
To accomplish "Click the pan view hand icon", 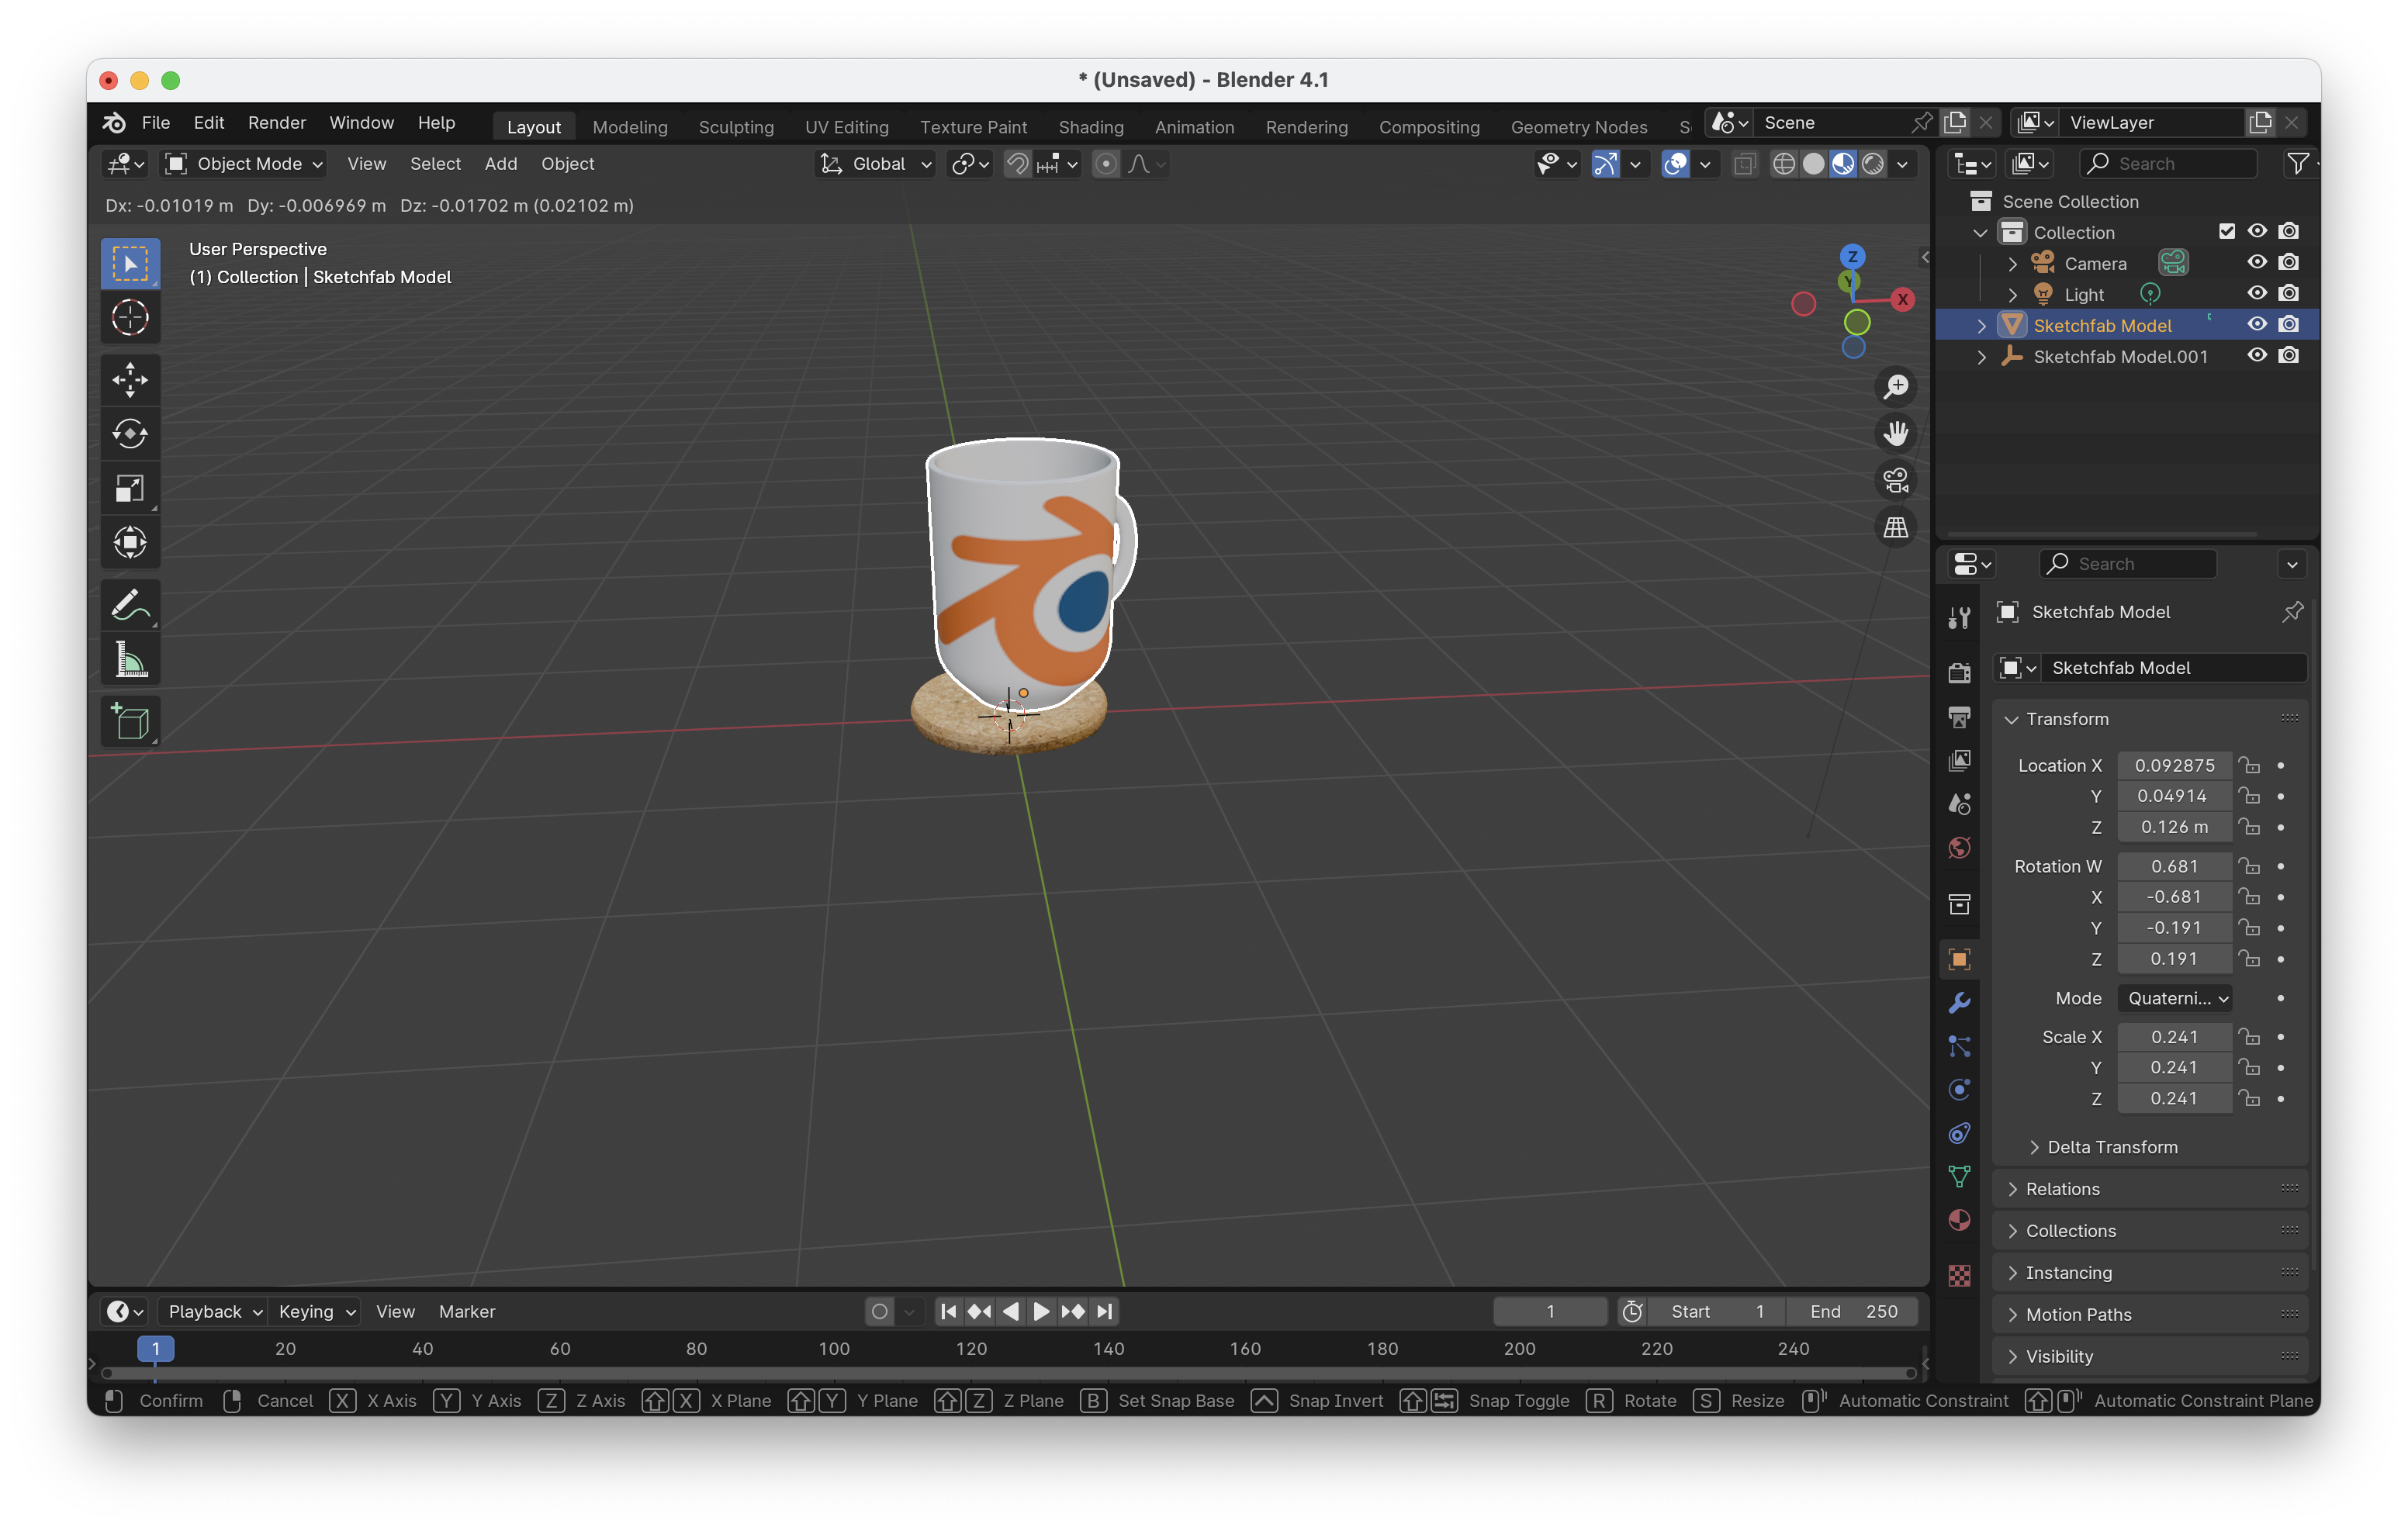I will 1895,433.
